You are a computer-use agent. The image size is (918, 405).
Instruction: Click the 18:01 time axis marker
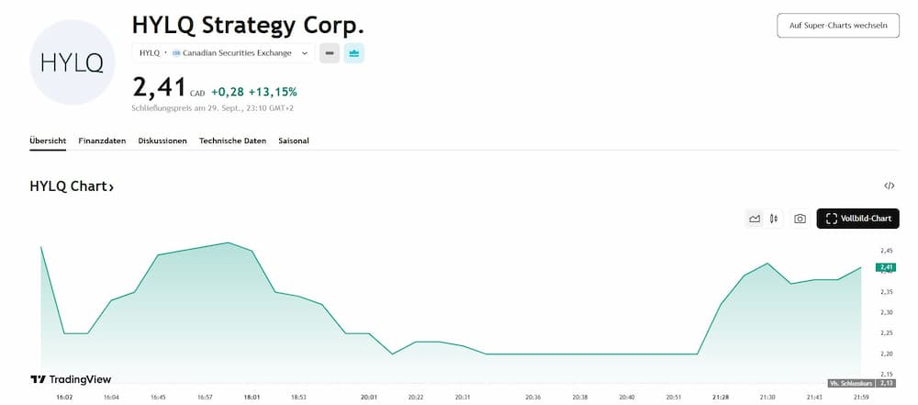pyautogui.click(x=252, y=397)
